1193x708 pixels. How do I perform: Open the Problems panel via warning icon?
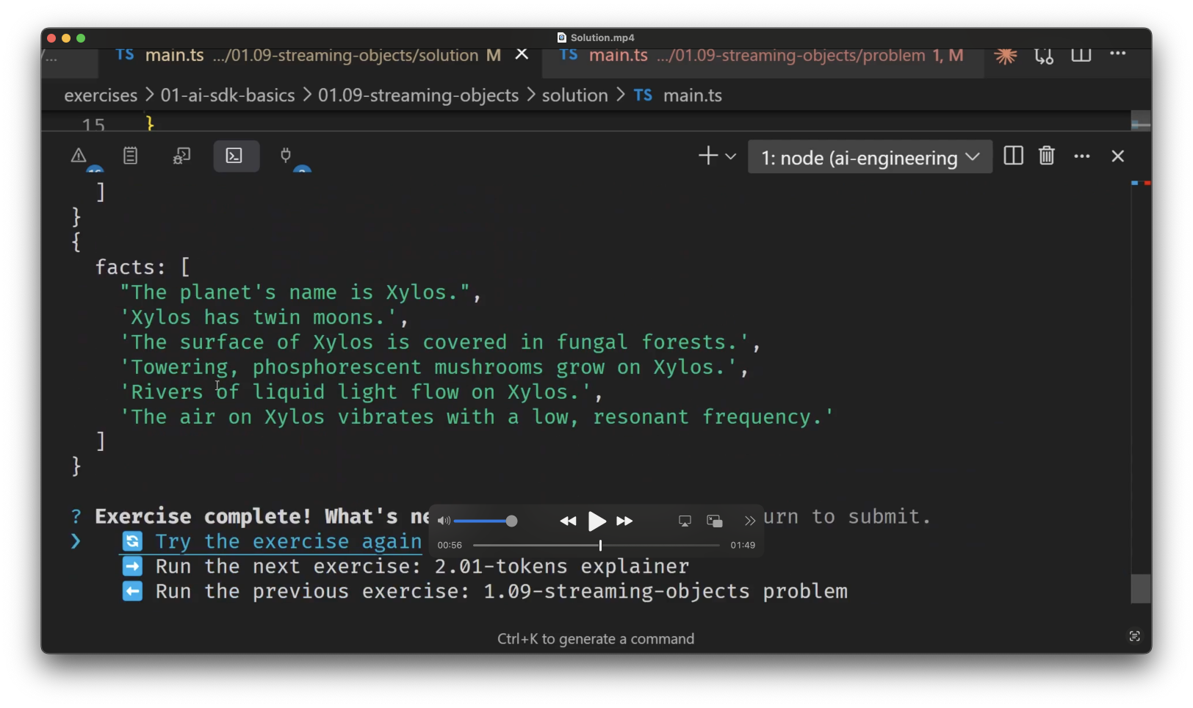[79, 156]
